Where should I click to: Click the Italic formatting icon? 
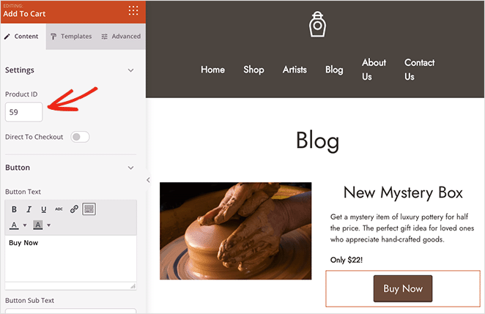(x=29, y=209)
